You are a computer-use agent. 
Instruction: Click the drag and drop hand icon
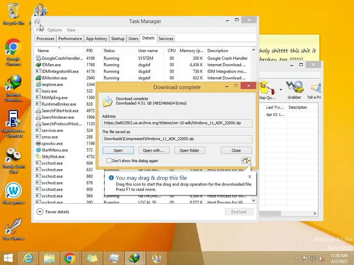point(246,160)
